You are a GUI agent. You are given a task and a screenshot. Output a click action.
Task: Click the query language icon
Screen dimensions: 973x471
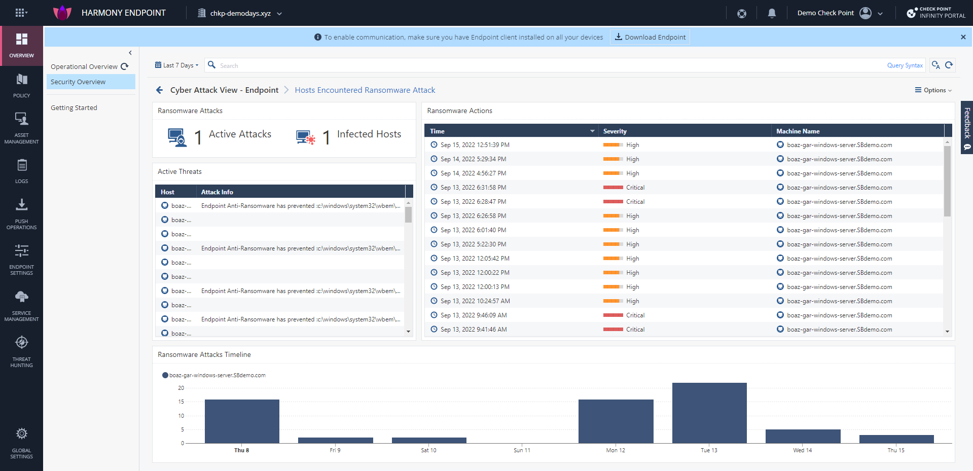click(x=936, y=65)
